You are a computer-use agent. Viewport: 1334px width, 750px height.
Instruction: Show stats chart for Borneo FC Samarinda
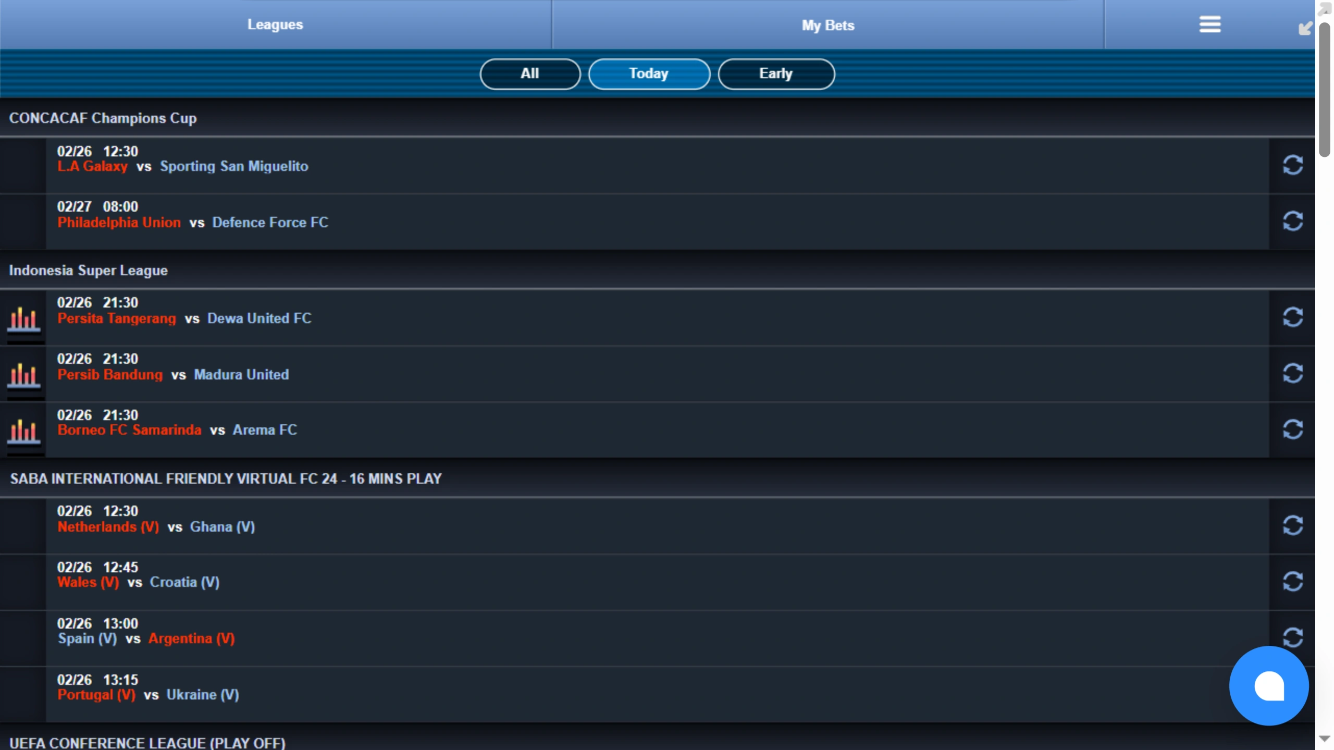click(x=23, y=431)
